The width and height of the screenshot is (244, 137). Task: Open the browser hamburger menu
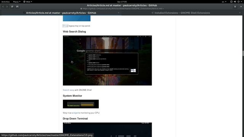coord(235,7)
